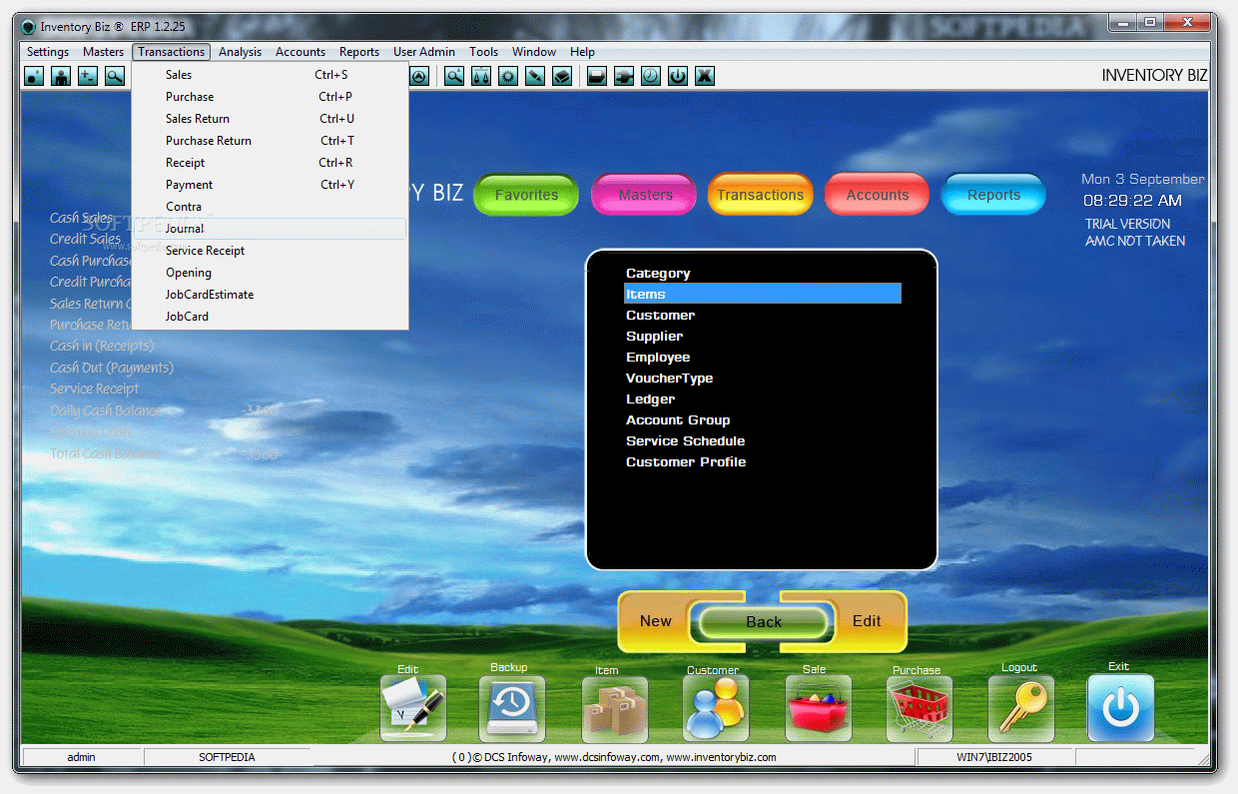The height and width of the screenshot is (794, 1238).
Task: Open the Window menu
Action: click(534, 52)
